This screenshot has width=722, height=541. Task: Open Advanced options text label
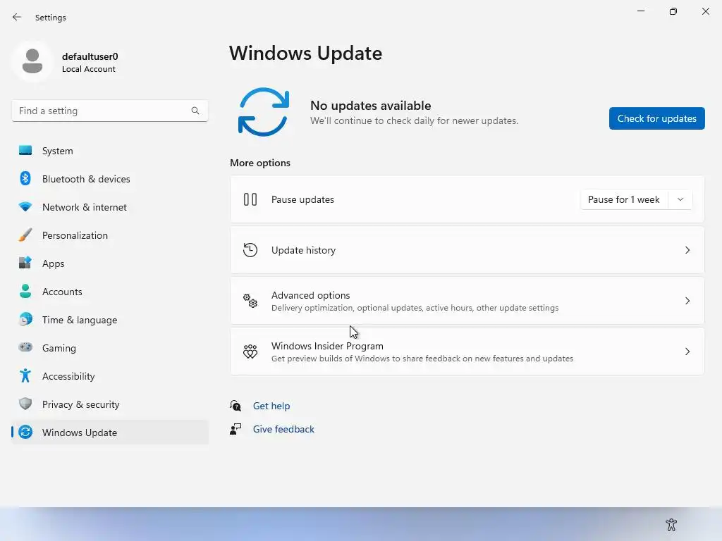pos(311,295)
